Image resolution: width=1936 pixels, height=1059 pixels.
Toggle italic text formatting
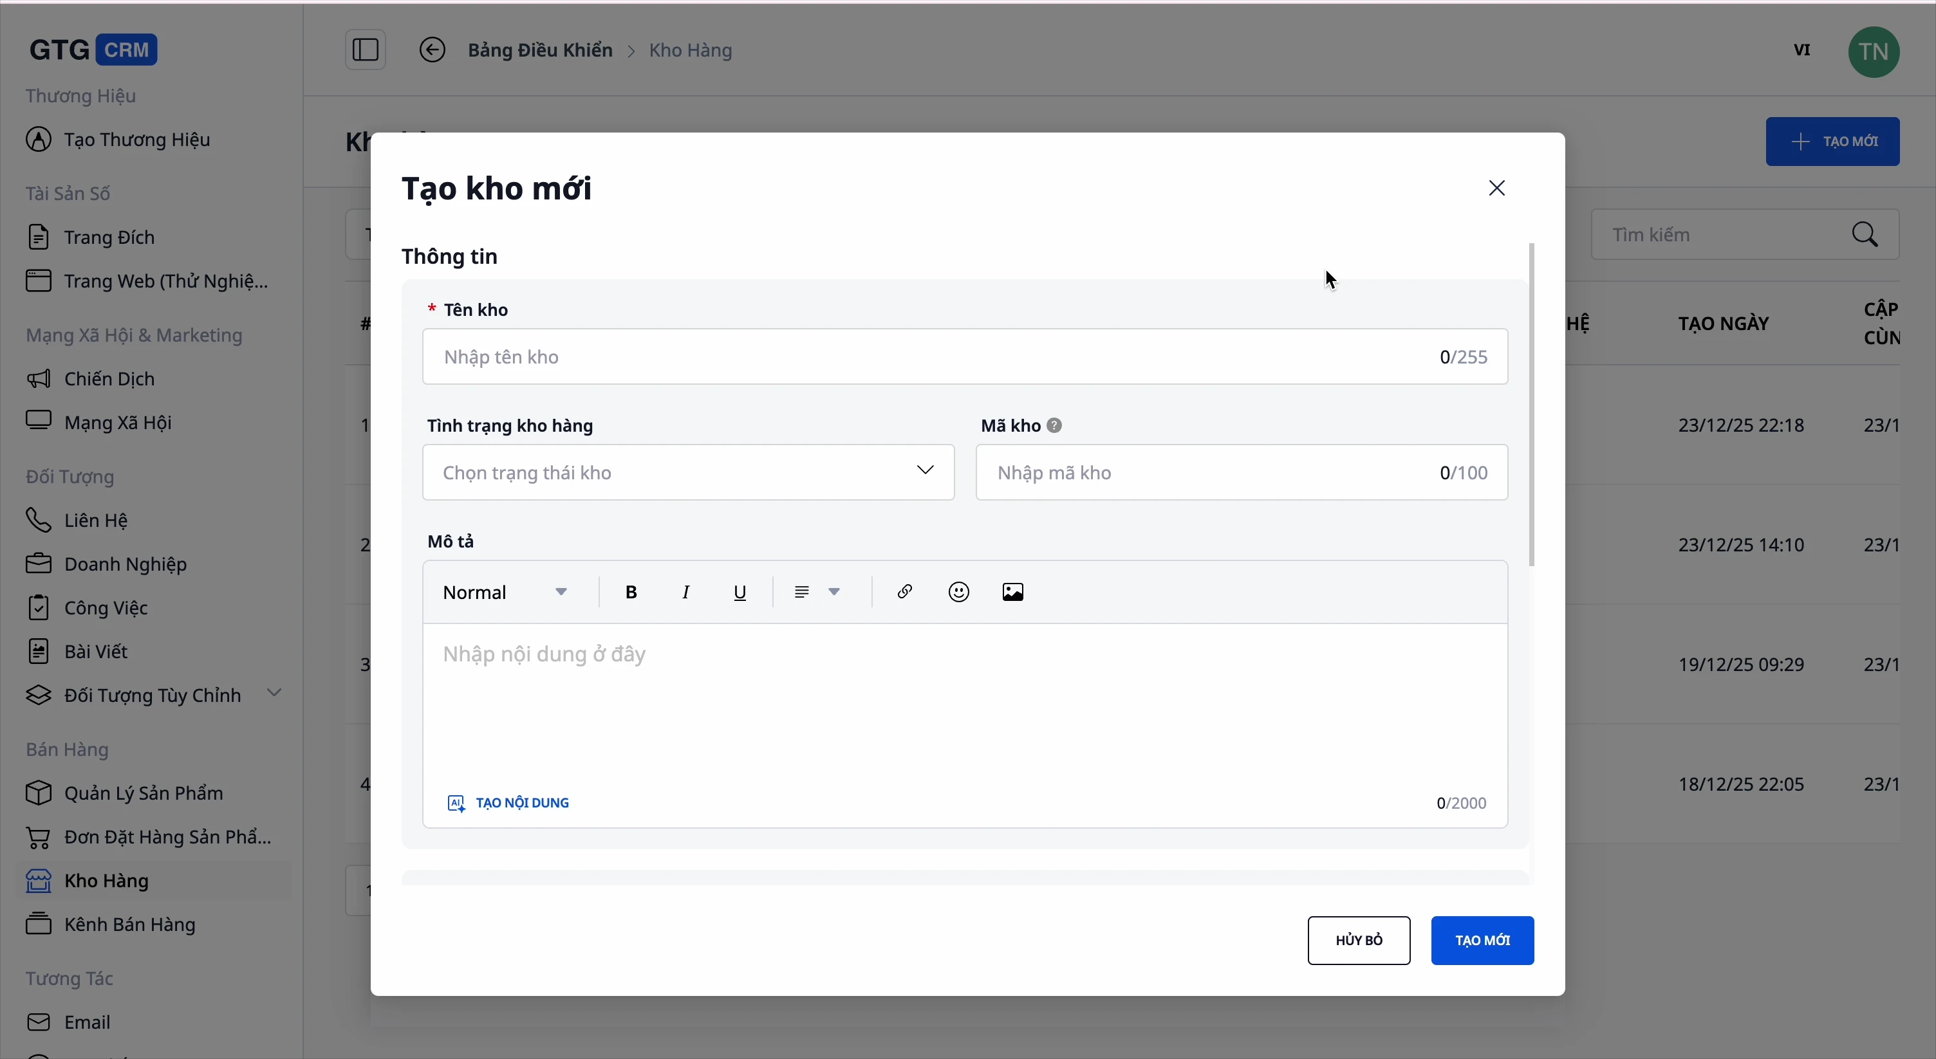pos(685,593)
